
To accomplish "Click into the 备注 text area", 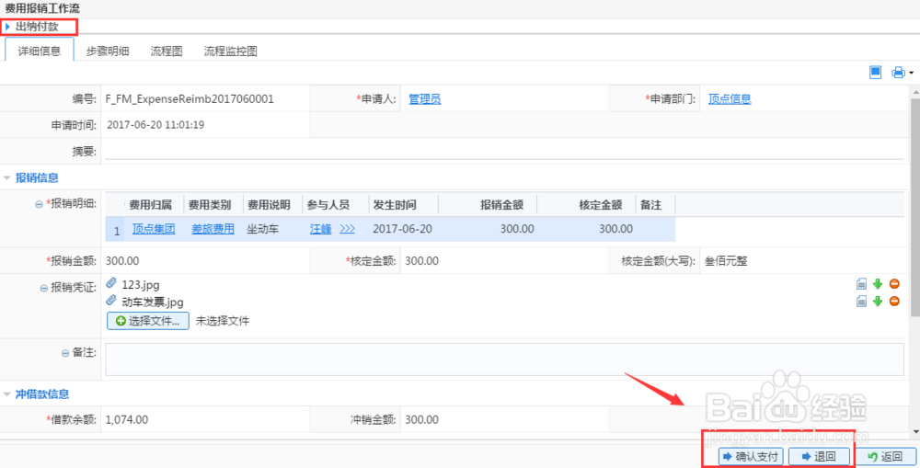I will click(504, 360).
